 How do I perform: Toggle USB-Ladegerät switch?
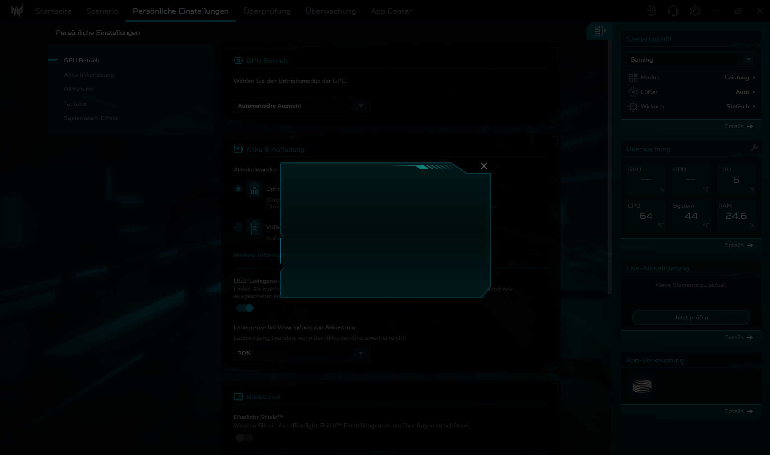click(x=245, y=308)
